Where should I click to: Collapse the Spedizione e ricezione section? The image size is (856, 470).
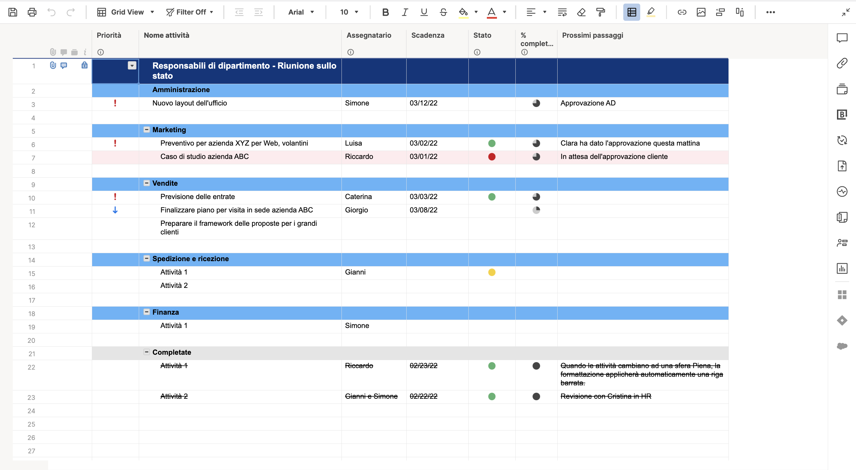146,258
